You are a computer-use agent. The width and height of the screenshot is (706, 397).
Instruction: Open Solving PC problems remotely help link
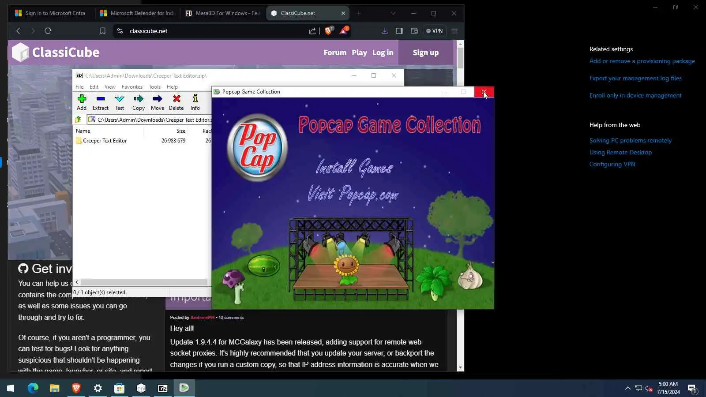[x=631, y=141]
